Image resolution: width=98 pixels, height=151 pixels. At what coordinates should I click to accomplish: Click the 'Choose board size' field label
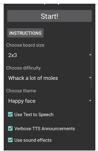25,45
